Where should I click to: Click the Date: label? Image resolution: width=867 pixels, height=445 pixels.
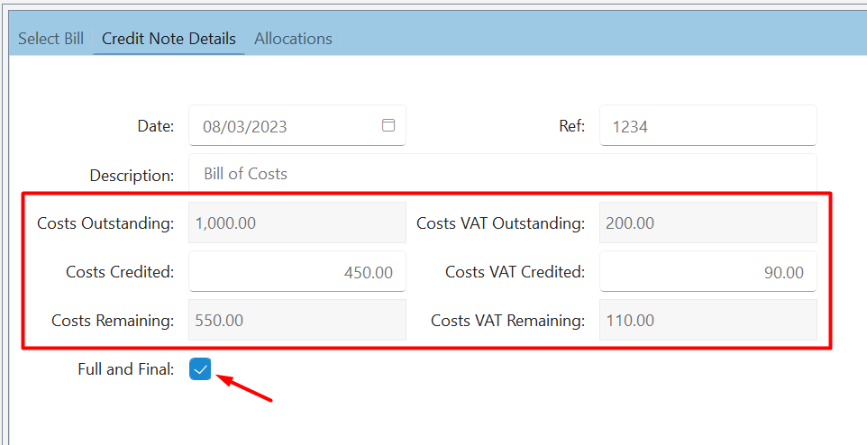pos(156,126)
